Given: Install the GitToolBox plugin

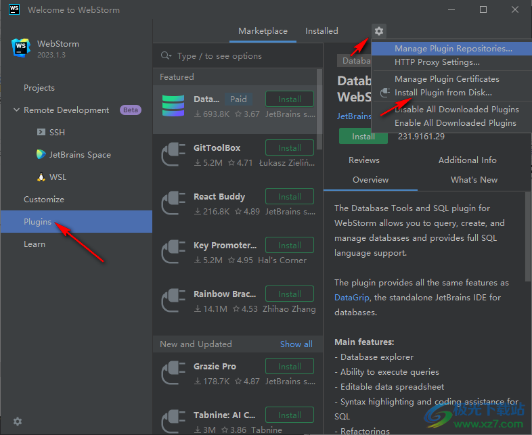Looking at the screenshot, I should 290,148.
